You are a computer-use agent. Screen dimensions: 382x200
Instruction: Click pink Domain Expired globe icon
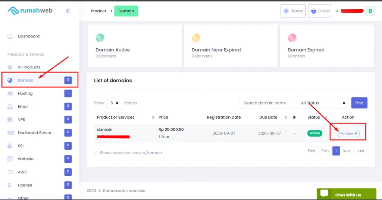click(292, 38)
